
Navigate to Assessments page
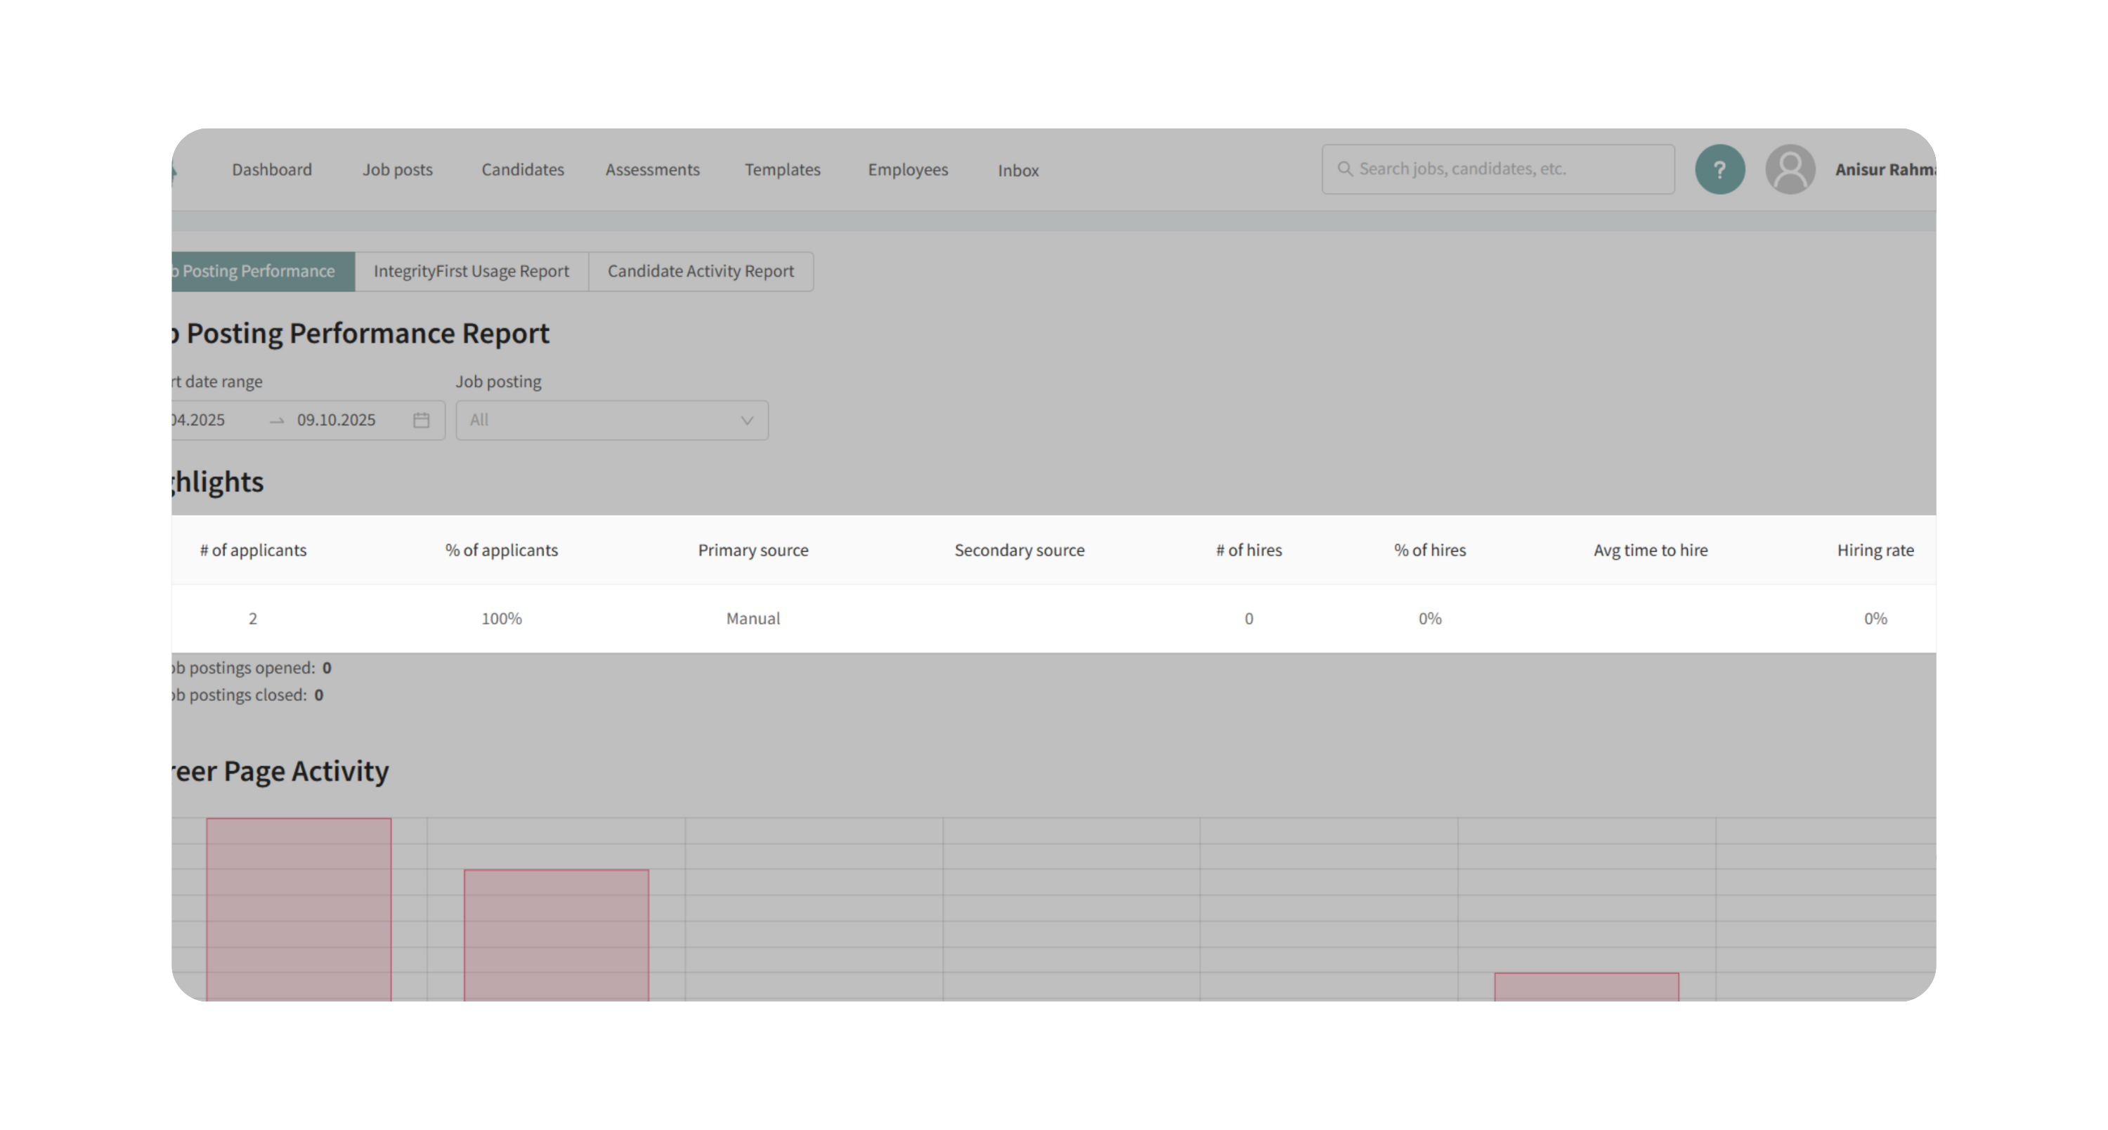(x=652, y=170)
